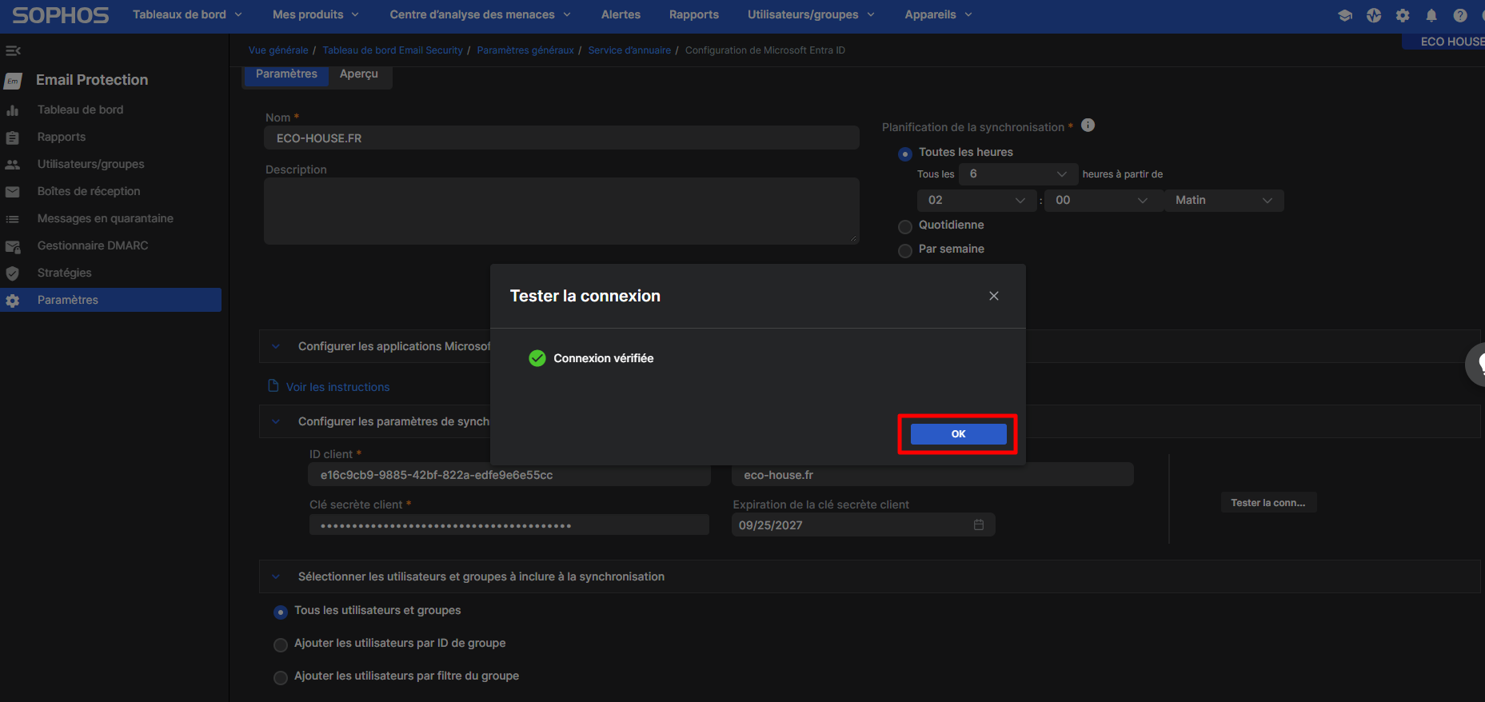Go to Tableau de bord Email Security breadcrumb

pyautogui.click(x=393, y=50)
